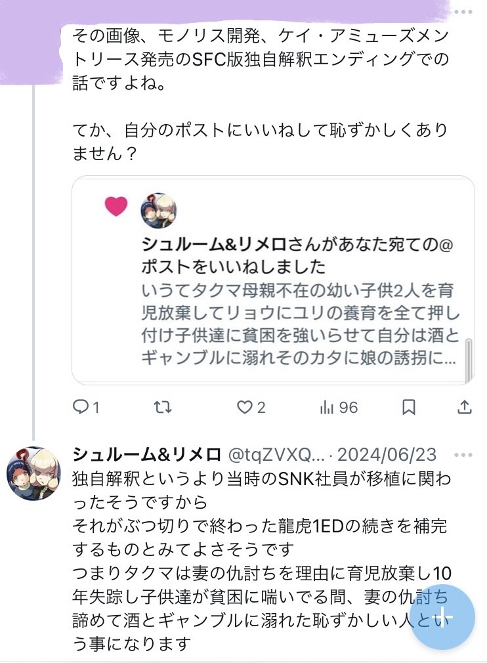Open the シュルーム&リメロ display name in reply header
487x663 pixels.
coord(146,454)
